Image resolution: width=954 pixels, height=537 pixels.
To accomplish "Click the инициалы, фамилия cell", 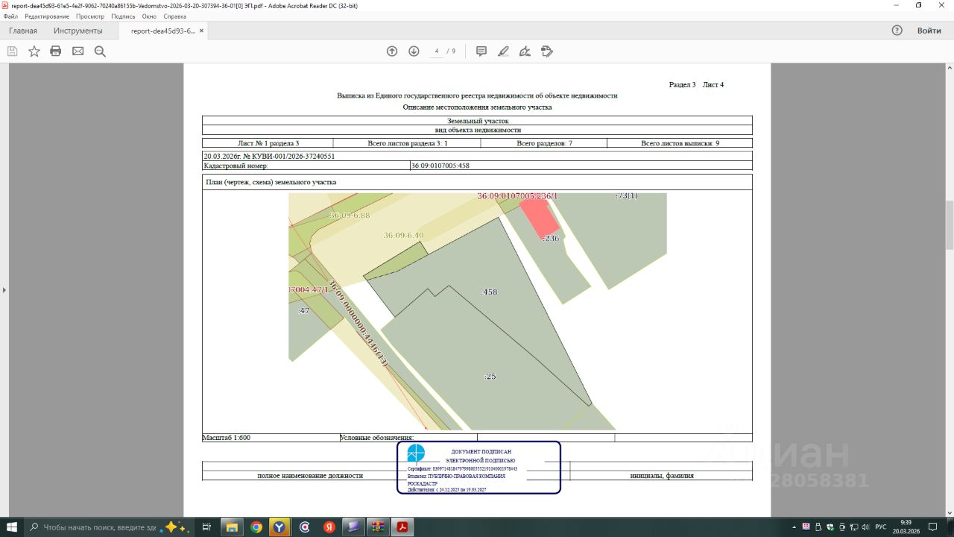I will (x=661, y=475).
